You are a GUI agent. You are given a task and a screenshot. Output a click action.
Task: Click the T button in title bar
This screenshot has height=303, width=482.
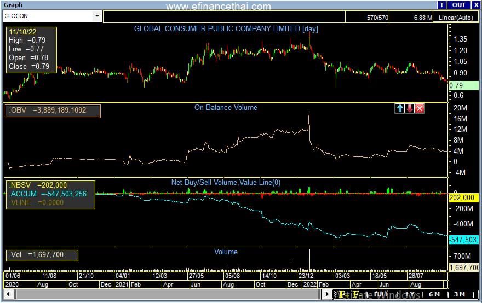(x=441, y=5)
